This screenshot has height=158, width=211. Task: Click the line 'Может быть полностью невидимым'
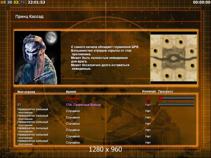click(99, 58)
